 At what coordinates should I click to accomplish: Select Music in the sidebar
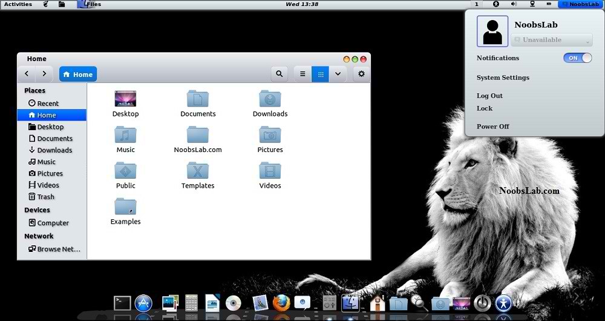51,162
